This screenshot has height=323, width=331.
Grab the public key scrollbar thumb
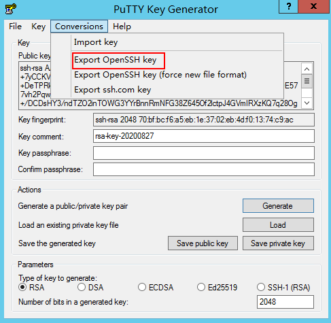coord(307,81)
